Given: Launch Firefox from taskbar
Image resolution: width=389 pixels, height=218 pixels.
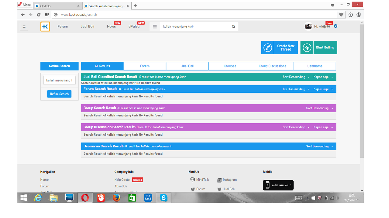Looking at the screenshot, I should [x=116, y=198].
